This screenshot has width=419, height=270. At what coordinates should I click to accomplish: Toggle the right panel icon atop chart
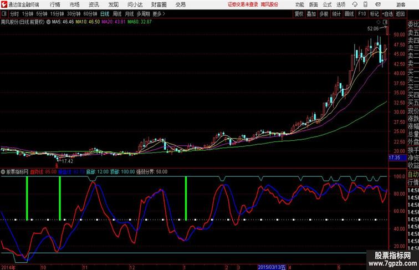[385, 22]
